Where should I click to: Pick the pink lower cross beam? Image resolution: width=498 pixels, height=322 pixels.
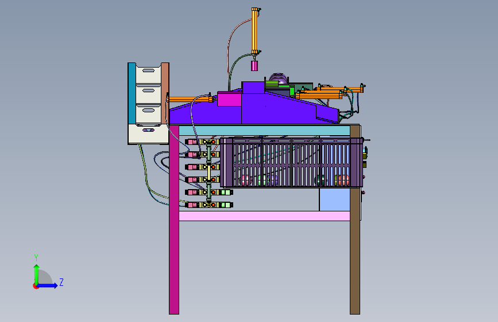265,216
